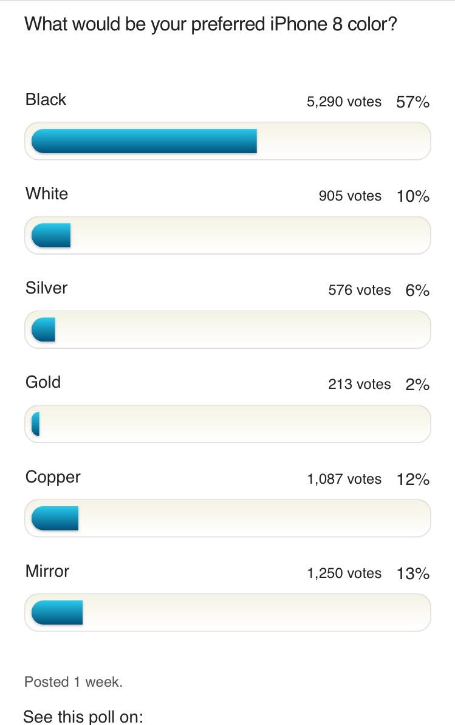
Task: Select the Mirror option label
Action: (x=47, y=571)
